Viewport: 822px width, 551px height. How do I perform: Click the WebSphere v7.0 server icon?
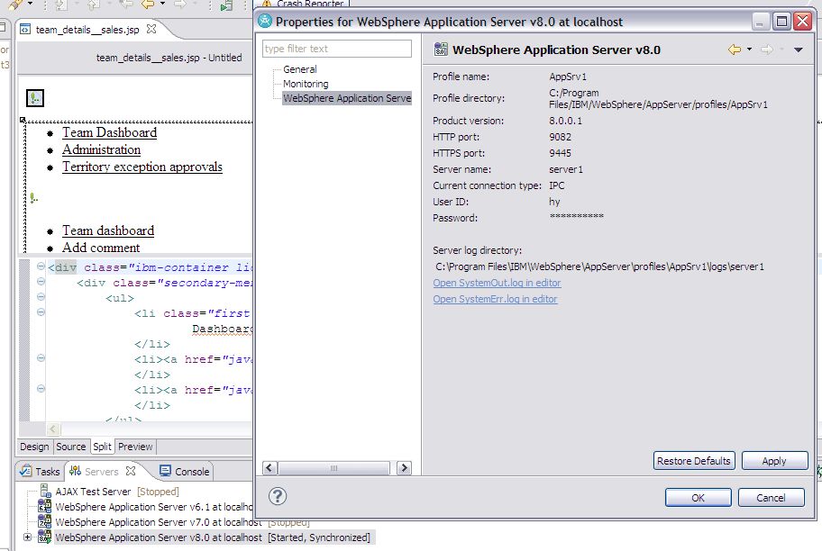point(45,521)
